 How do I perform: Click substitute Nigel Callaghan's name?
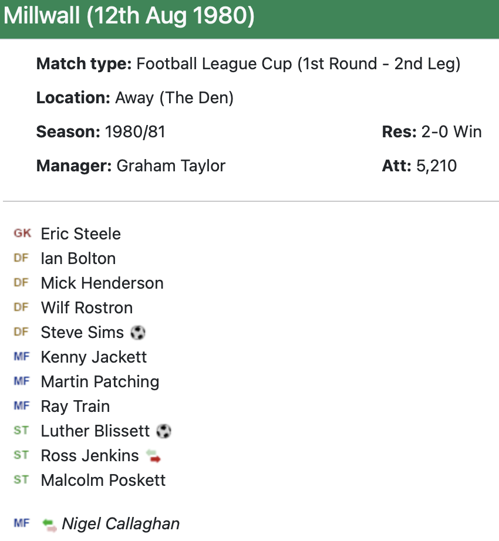pos(121,524)
